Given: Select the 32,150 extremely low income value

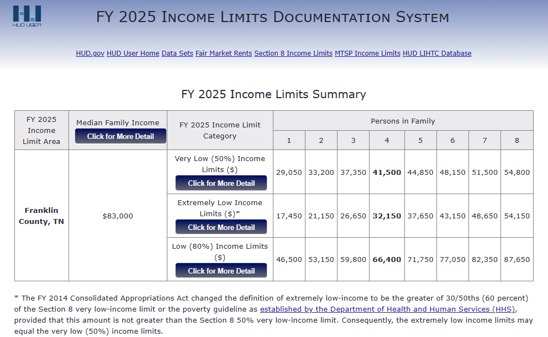Looking at the screenshot, I should coord(387,216).
